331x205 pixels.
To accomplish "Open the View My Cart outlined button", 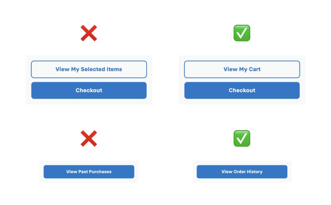I will [242, 69].
